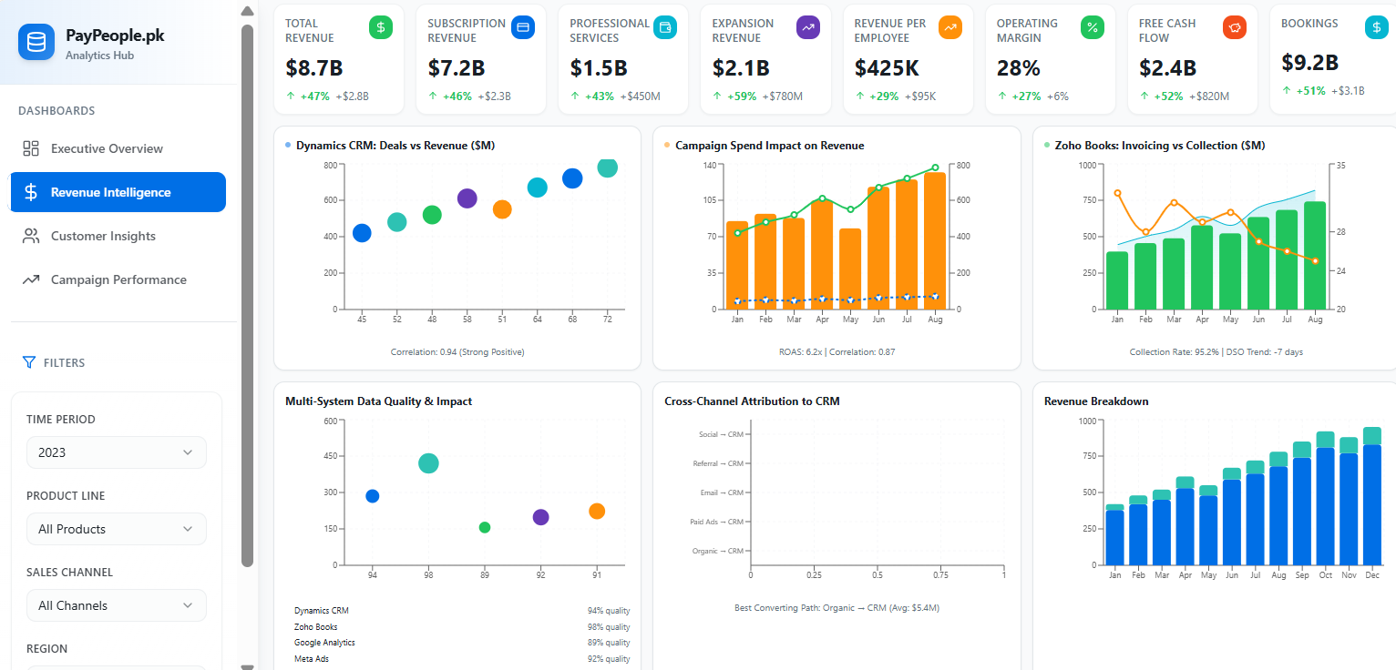Open Campaign Performance dashboard
This screenshot has width=1396, height=670.
tap(118, 279)
